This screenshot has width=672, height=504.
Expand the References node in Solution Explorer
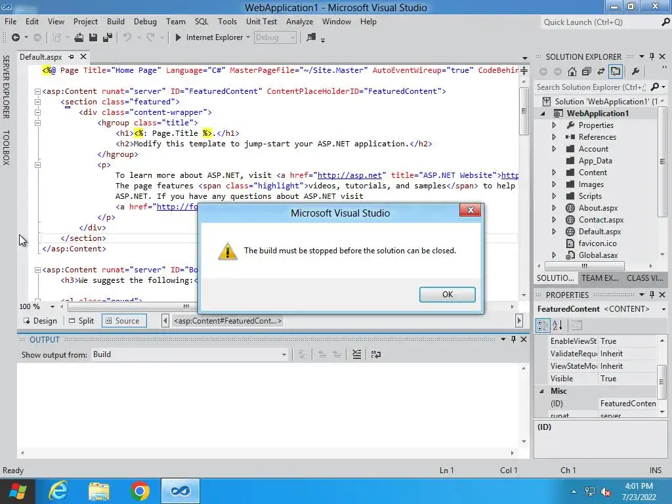point(554,137)
